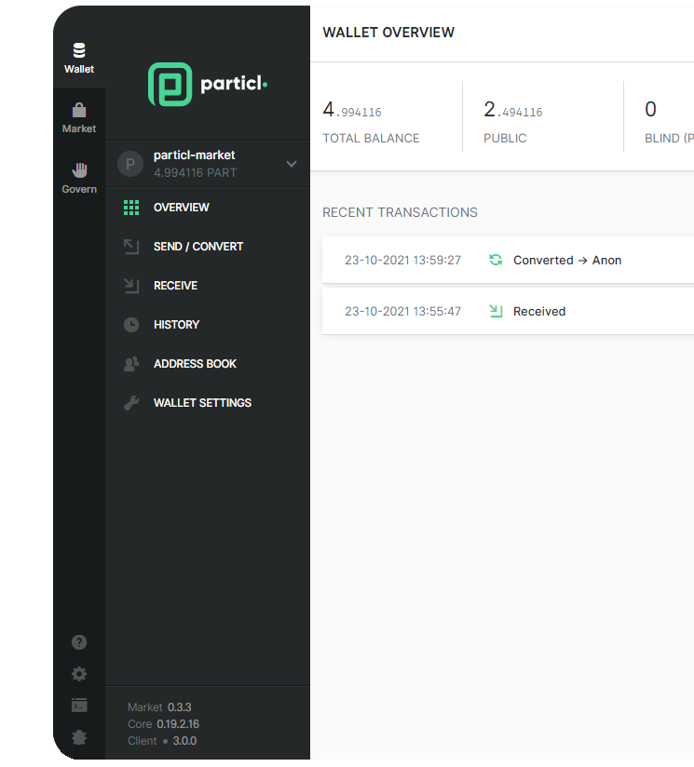Click the Public balance amount

coord(512,111)
